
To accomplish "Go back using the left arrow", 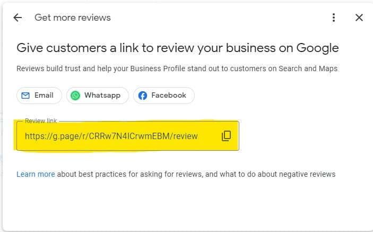I will [18, 18].
